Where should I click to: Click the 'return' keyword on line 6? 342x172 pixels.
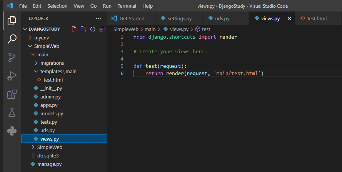click(154, 74)
